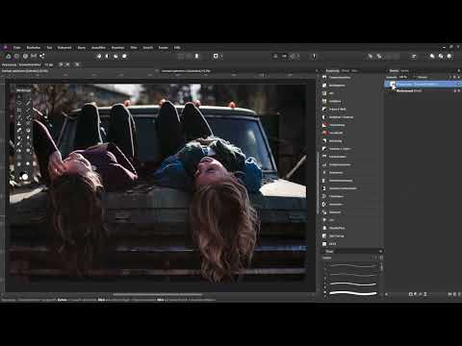Apply Auto Contrast from the toolbar
Image resolution: width=462 pixels, height=346 pixels.
(108, 56)
